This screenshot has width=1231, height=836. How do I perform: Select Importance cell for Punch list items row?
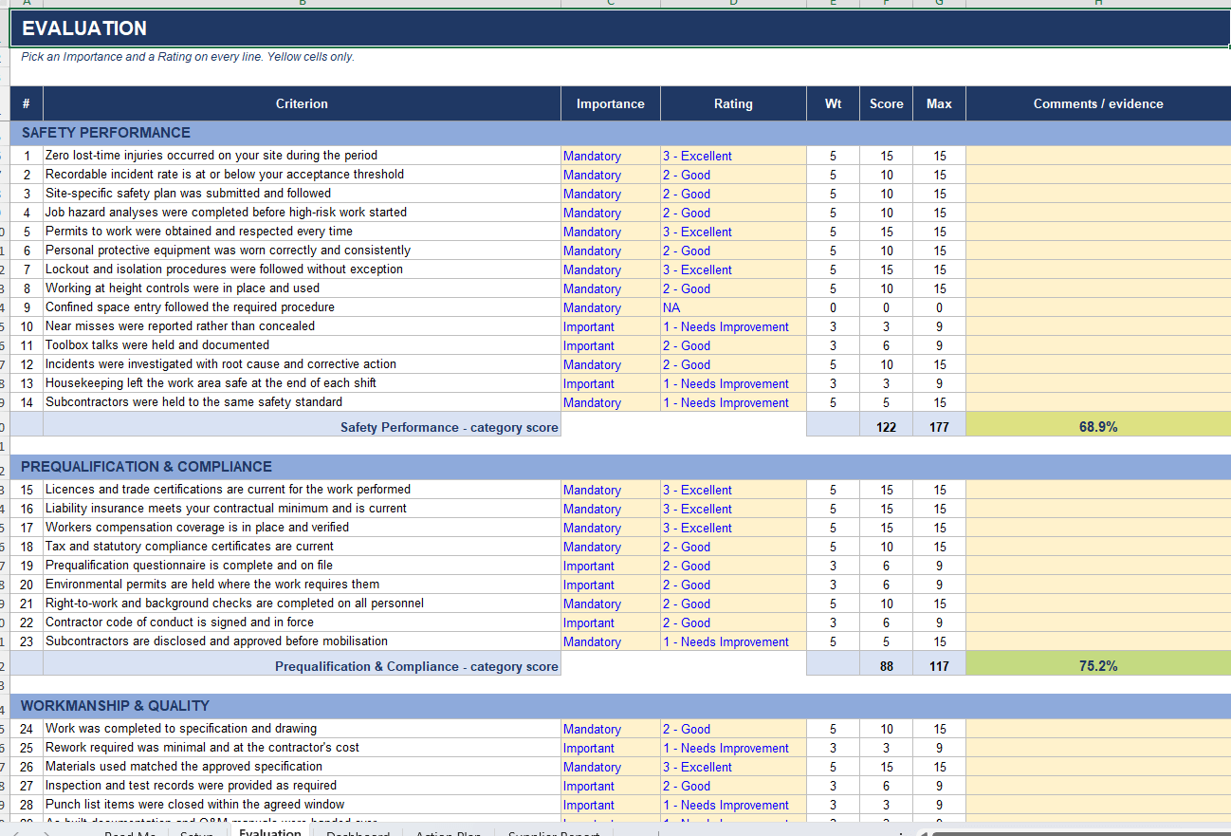point(611,805)
